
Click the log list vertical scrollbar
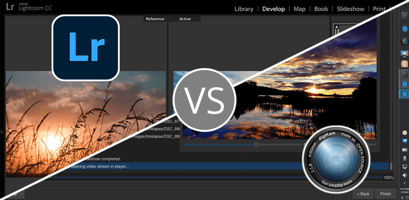[x=391, y=166]
